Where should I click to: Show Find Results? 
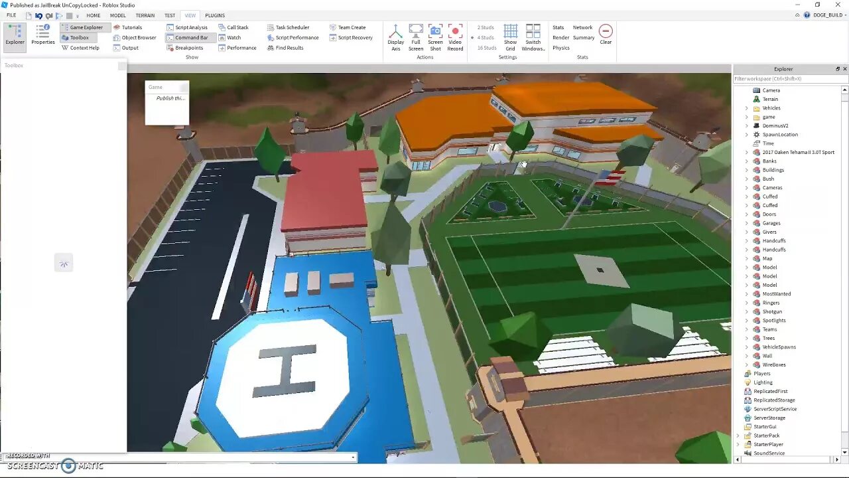point(285,48)
